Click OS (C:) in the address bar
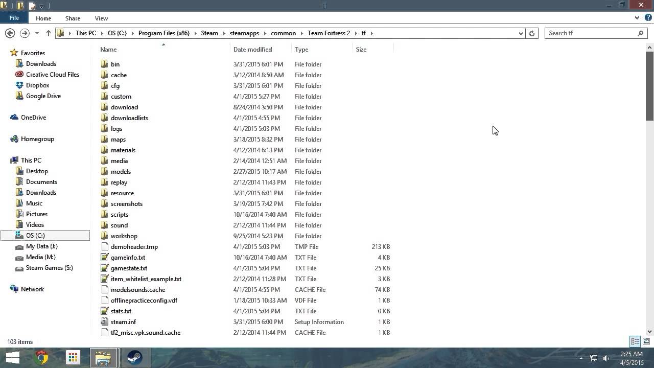 [117, 33]
